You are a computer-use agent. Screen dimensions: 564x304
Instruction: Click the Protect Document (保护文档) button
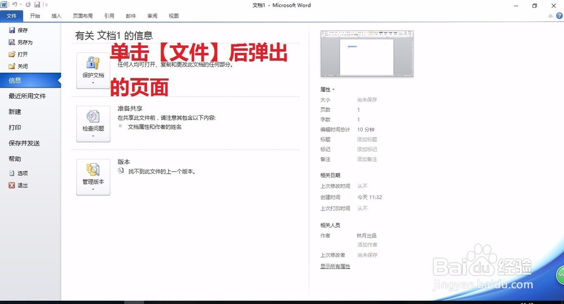(x=93, y=71)
